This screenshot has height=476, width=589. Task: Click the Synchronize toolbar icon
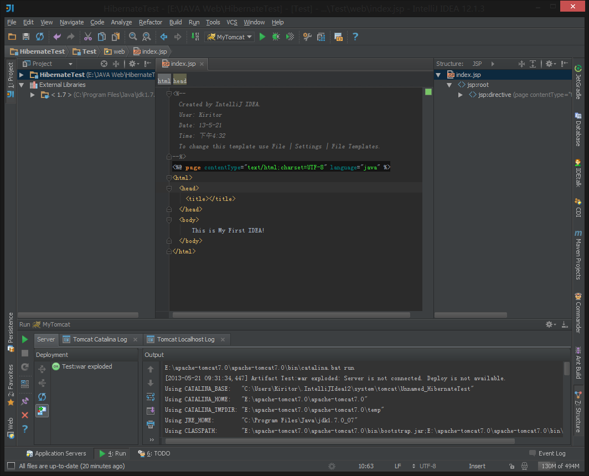[x=40, y=37]
